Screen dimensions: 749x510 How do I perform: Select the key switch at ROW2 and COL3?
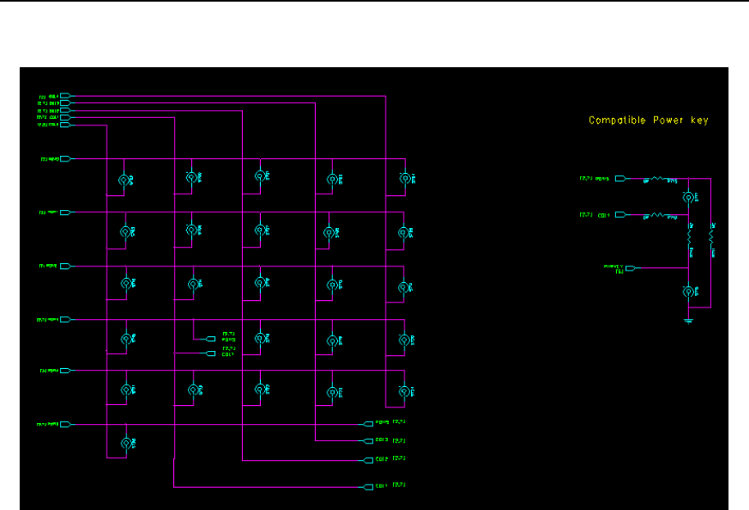[x=332, y=285]
